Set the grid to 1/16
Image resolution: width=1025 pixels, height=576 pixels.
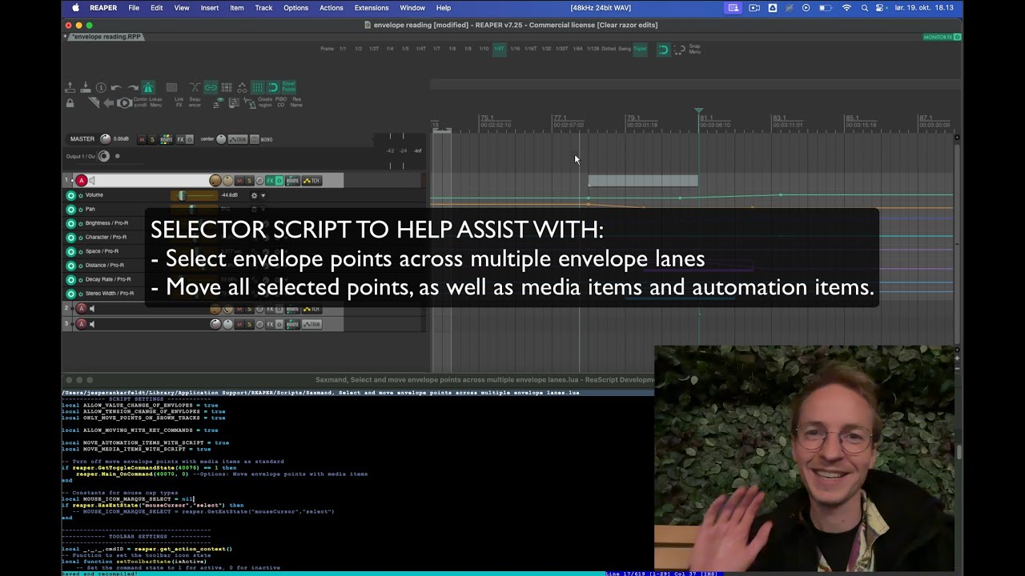tap(515, 48)
